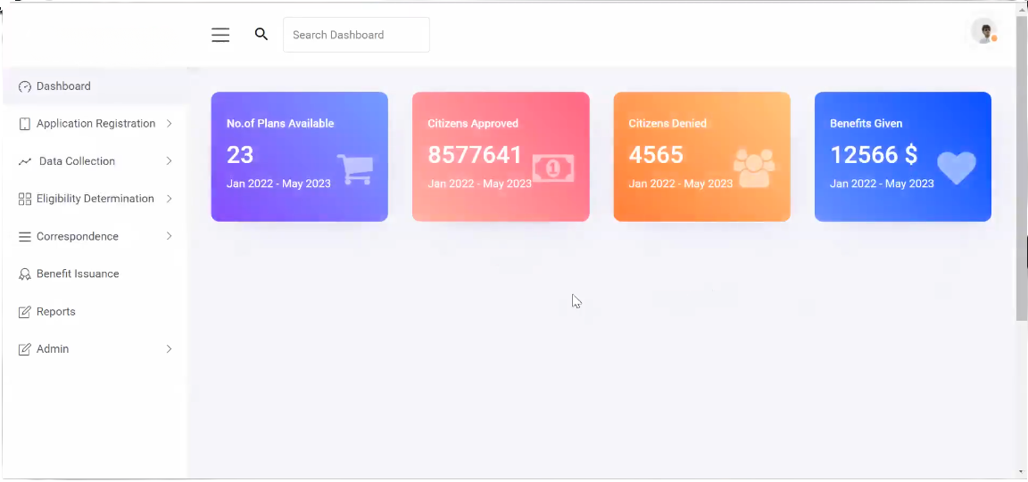Click the money bill icon on Citizens Approved
1028x482 pixels.
(x=553, y=167)
